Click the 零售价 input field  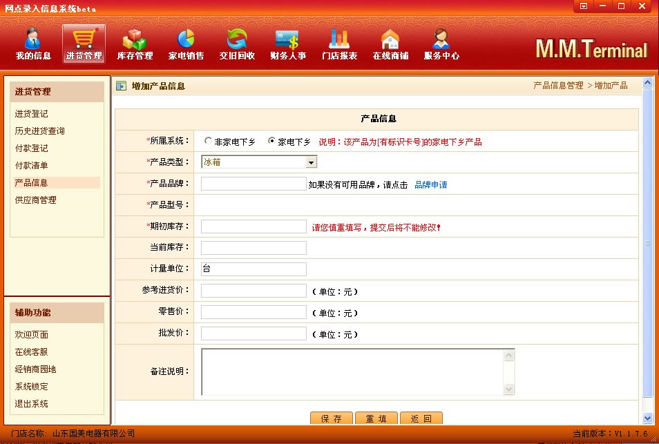click(254, 312)
